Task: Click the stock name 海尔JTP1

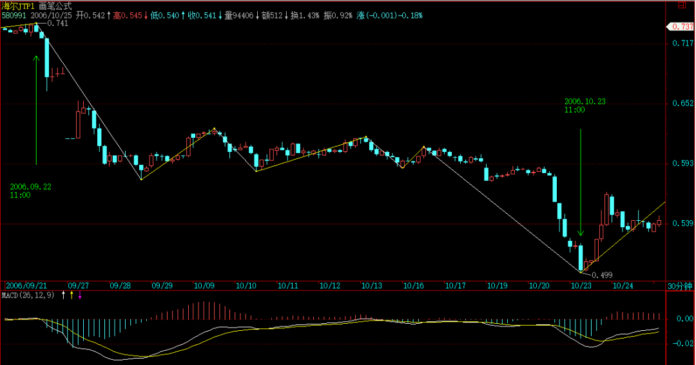Action: coord(18,6)
